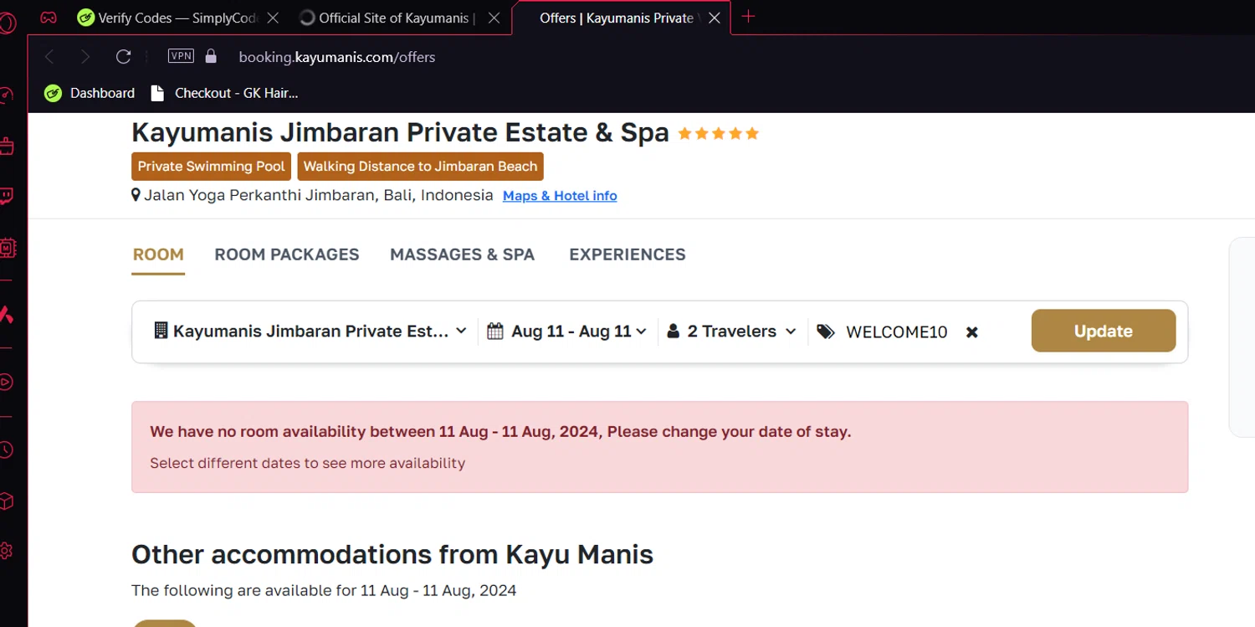Open the Twitch sidebar panel
Screen dimensions: 1255x627
(7, 197)
